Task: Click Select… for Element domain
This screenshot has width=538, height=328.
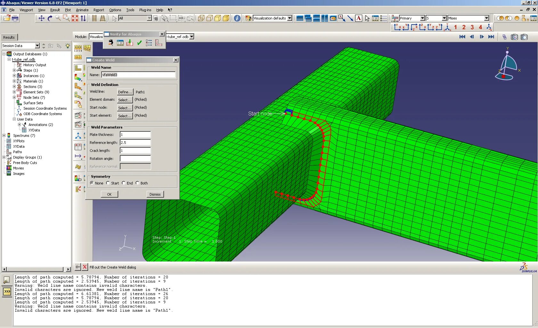Action: pos(125,100)
